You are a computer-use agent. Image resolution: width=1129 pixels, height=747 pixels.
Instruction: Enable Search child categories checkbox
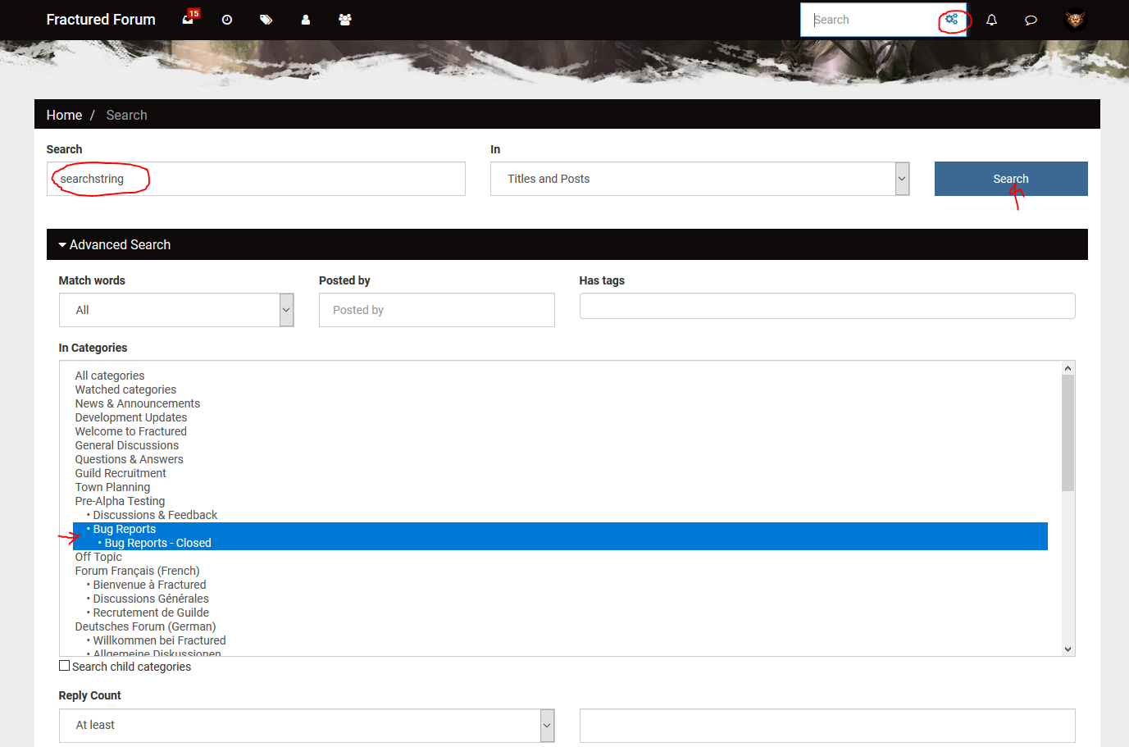tap(64, 666)
